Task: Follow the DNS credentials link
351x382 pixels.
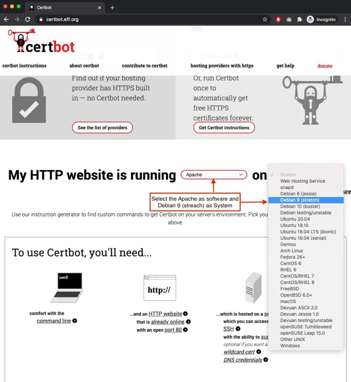Action: click(243, 360)
